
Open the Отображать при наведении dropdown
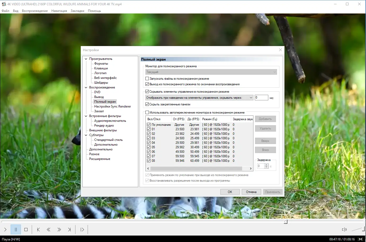(x=199, y=98)
